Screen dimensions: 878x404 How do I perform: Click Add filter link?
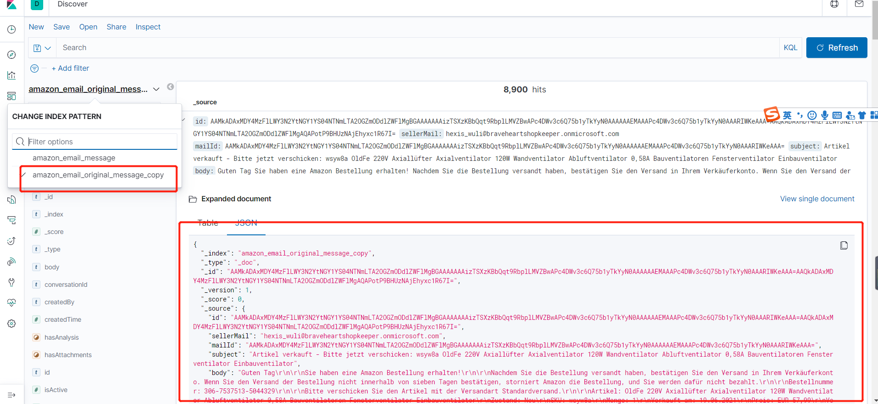70,68
